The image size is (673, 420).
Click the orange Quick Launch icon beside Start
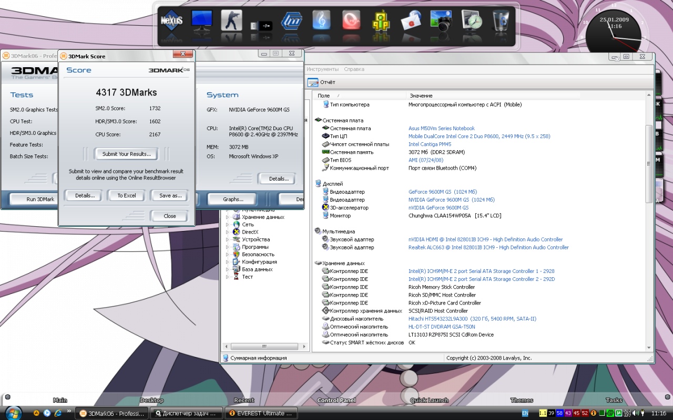point(36,413)
